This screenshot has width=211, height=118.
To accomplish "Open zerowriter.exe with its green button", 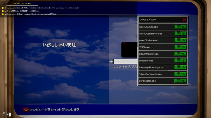I will pos(181,81).
